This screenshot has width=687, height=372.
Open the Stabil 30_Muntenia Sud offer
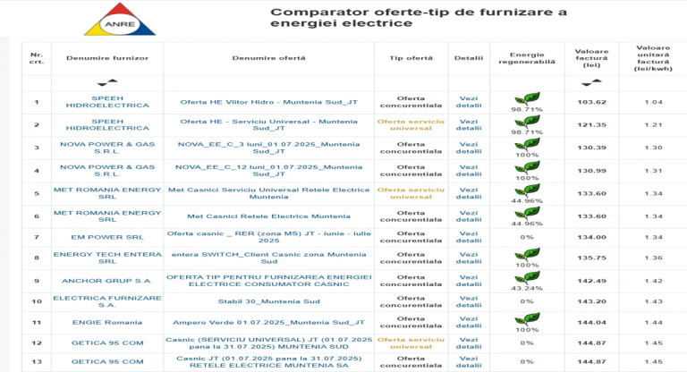point(268,301)
